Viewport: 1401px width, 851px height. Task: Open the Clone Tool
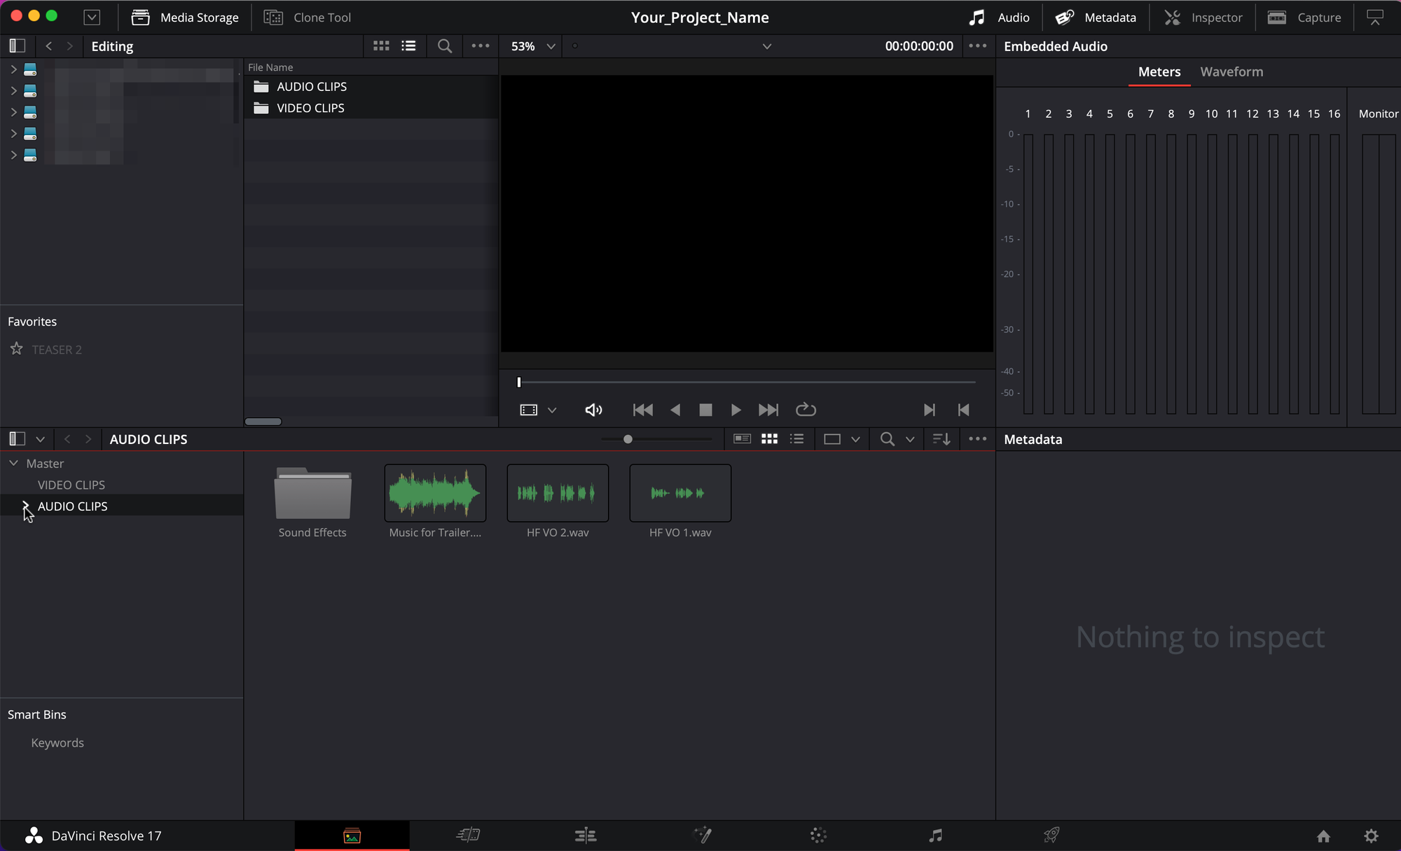308,18
